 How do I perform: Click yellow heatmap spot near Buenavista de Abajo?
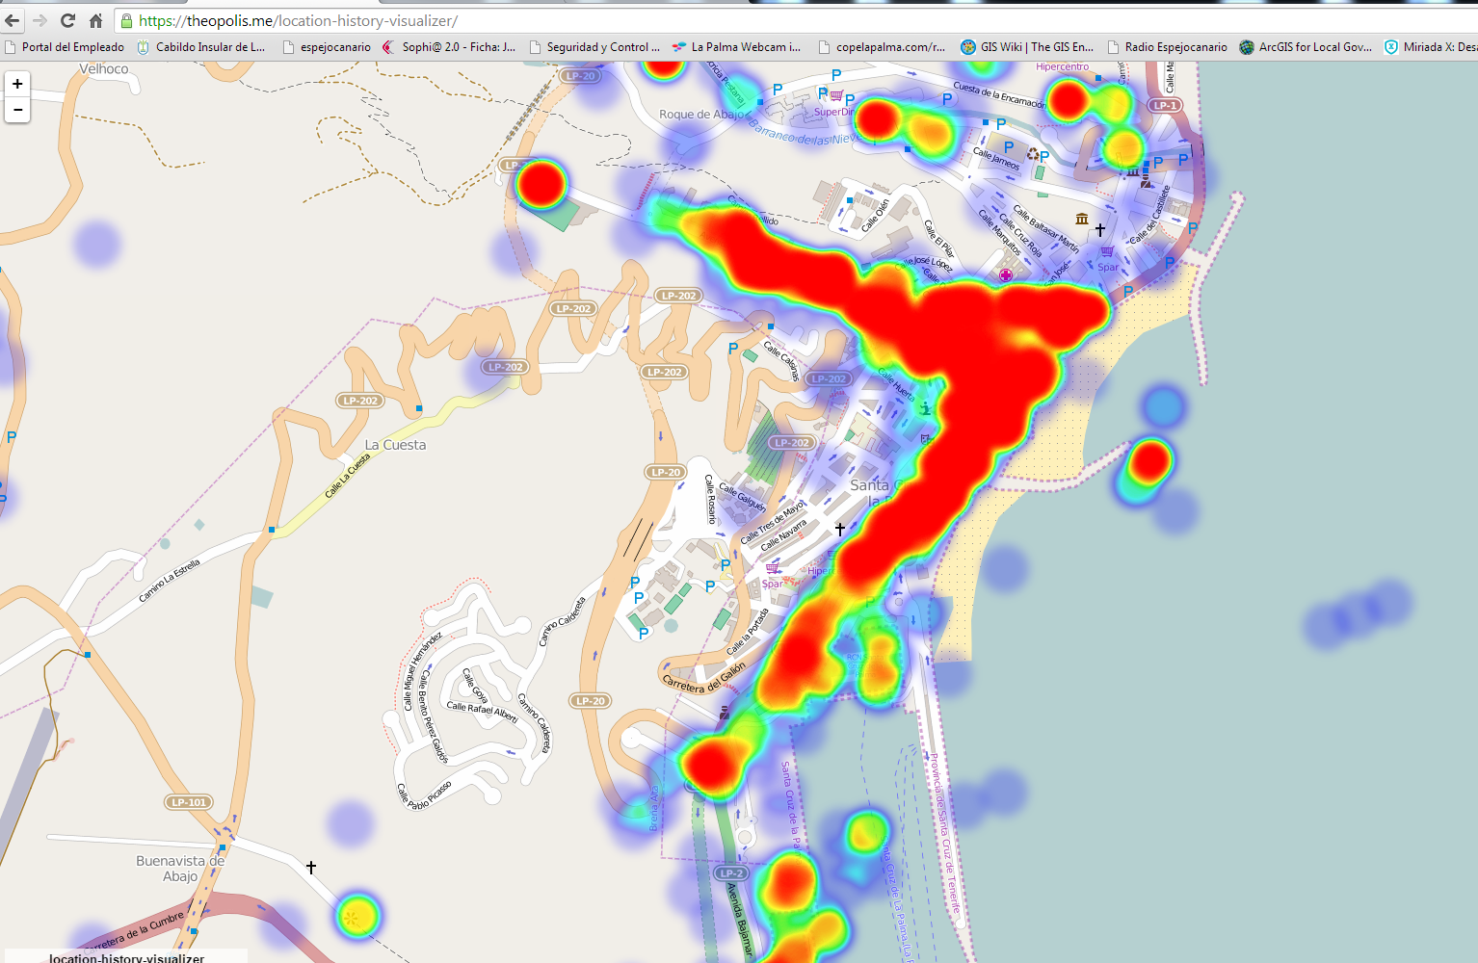point(355,917)
